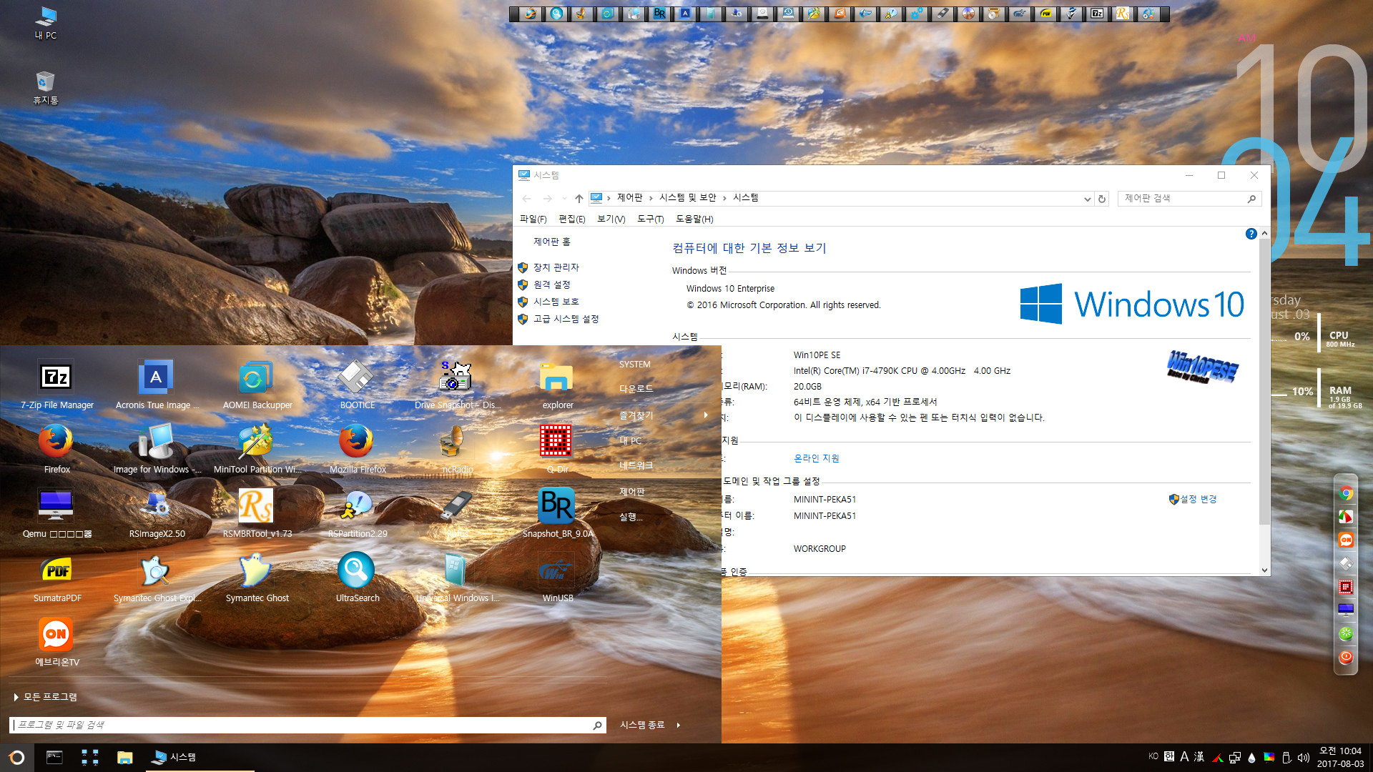Click the volume icon in system tray
Screen dimensions: 1373x772
tap(1303, 758)
